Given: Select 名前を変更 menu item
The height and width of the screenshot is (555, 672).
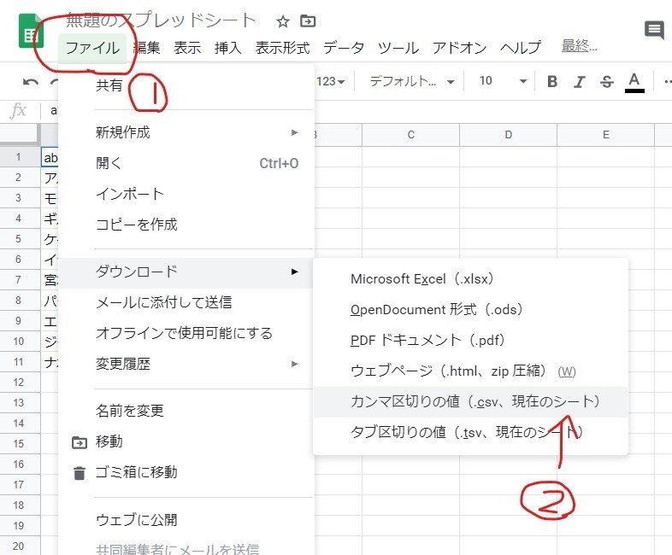Looking at the screenshot, I should tap(186, 411).
